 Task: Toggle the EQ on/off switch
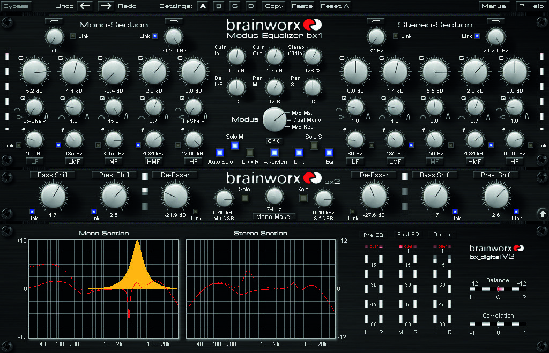coord(329,153)
